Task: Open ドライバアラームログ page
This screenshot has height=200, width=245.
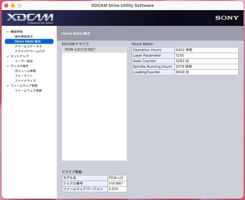Action: point(30,51)
